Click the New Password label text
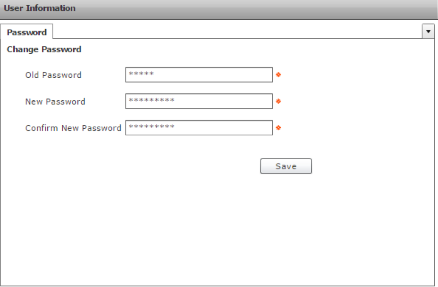This screenshot has height=287, width=438. coord(55,102)
